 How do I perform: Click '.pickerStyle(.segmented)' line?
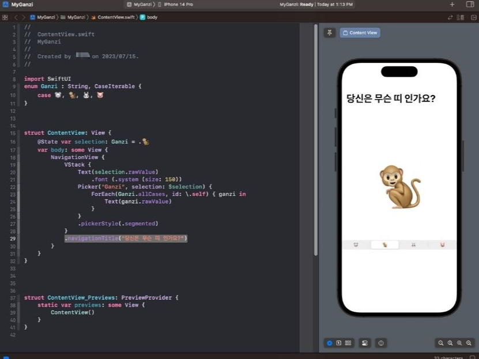point(118,224)
